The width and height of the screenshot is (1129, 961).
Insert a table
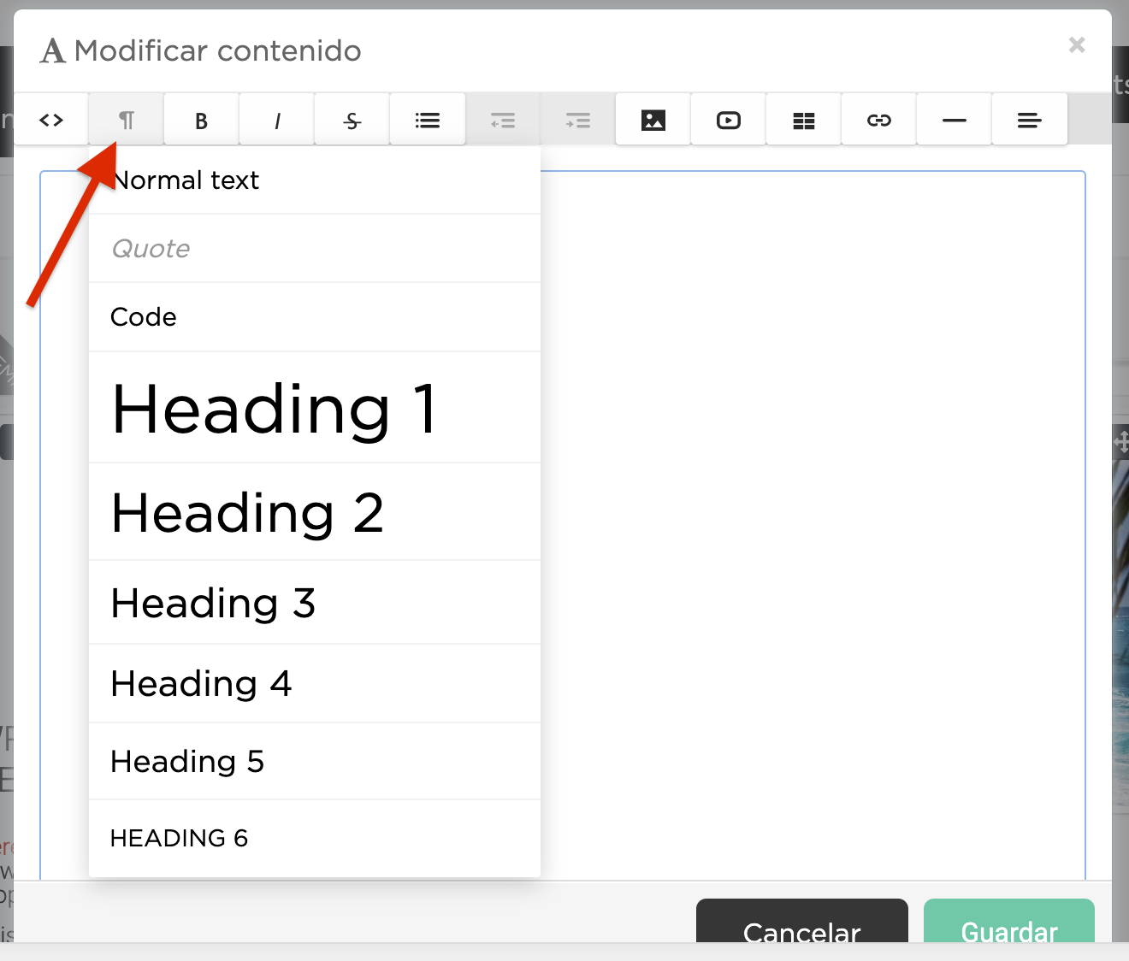(x=803, y=120)
